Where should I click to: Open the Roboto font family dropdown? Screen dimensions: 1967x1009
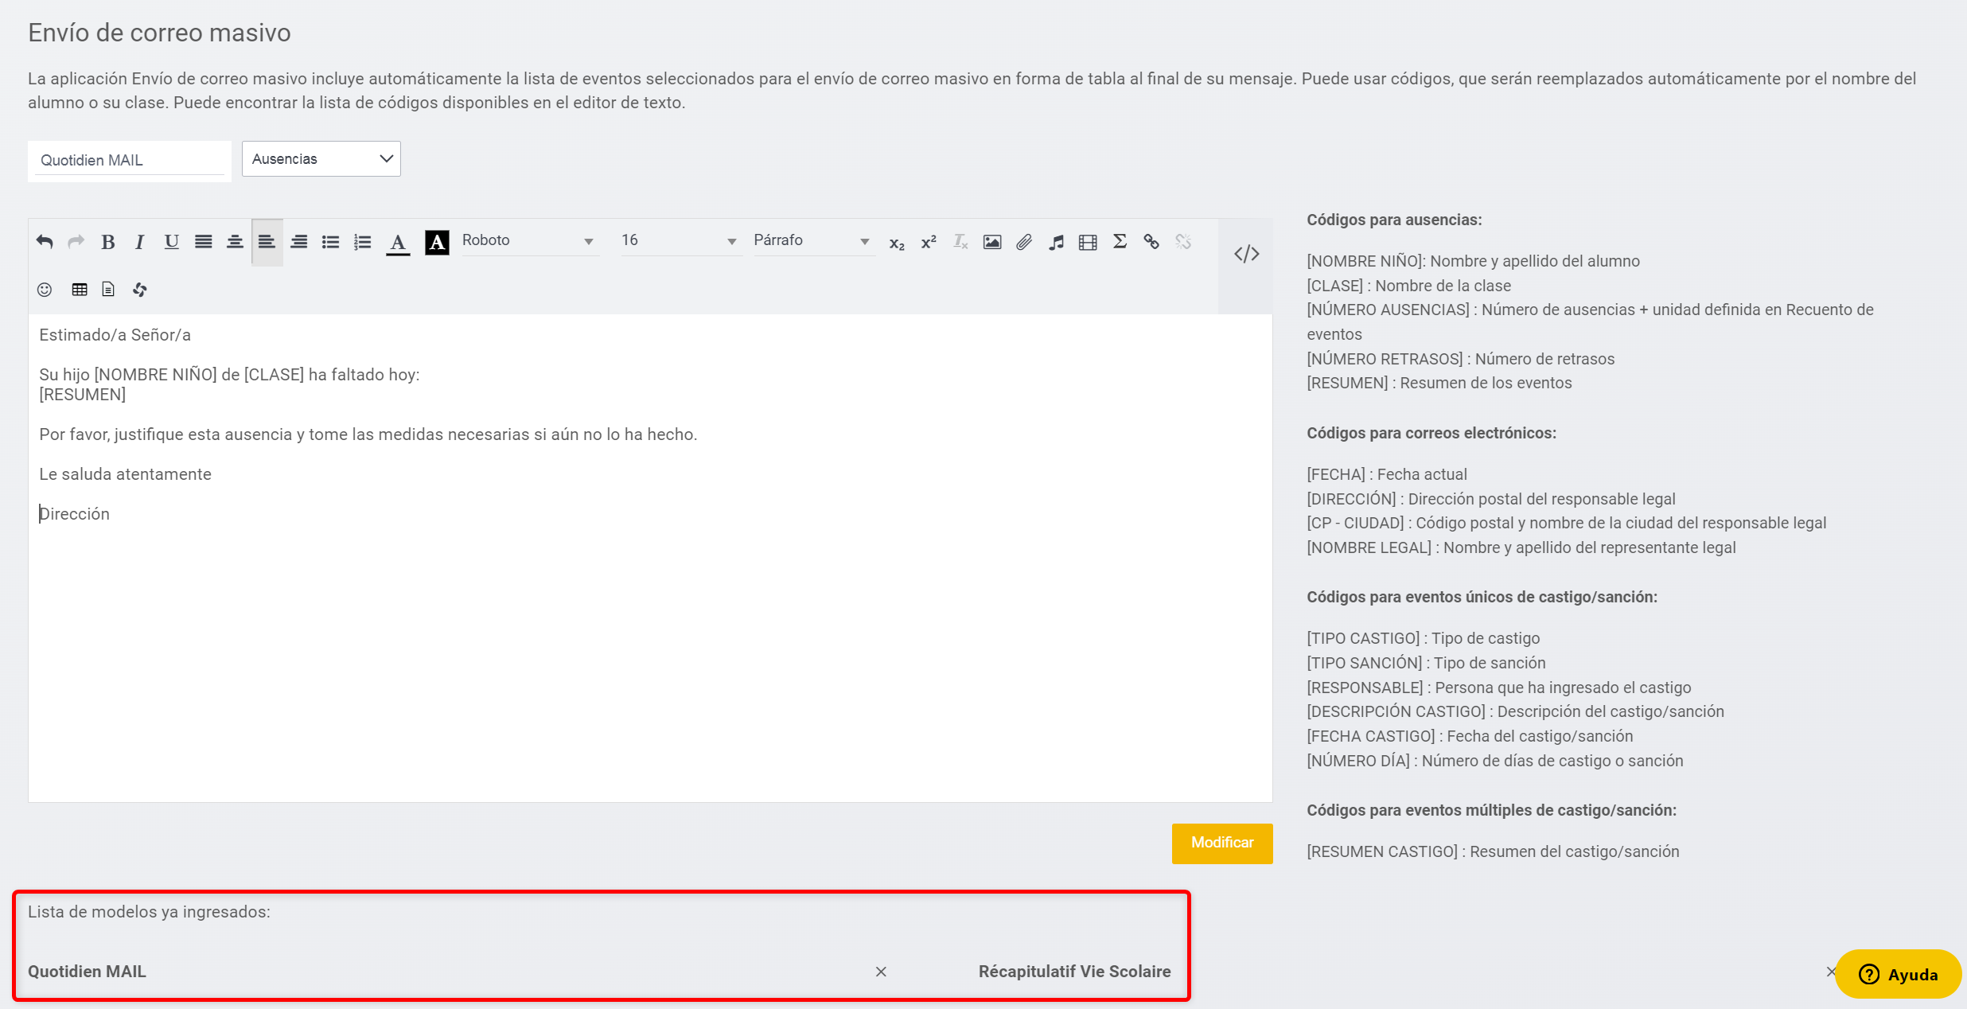tap(529, 240)
